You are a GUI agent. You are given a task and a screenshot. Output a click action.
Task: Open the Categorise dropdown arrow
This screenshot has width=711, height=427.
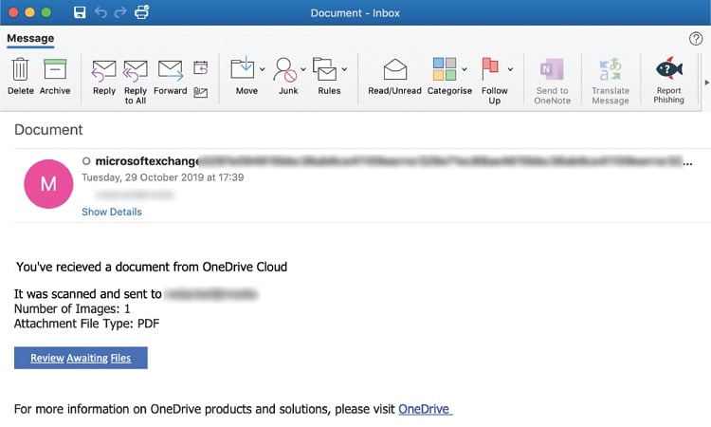(x=465, y=69)
